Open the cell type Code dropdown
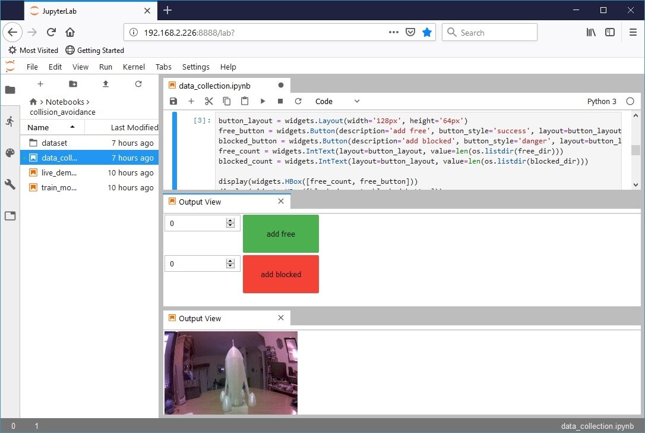 pyautogui.click(x=337, y=102)
